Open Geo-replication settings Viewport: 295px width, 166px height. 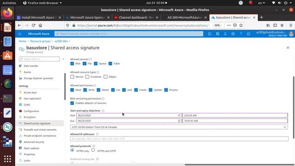point(32,98)
